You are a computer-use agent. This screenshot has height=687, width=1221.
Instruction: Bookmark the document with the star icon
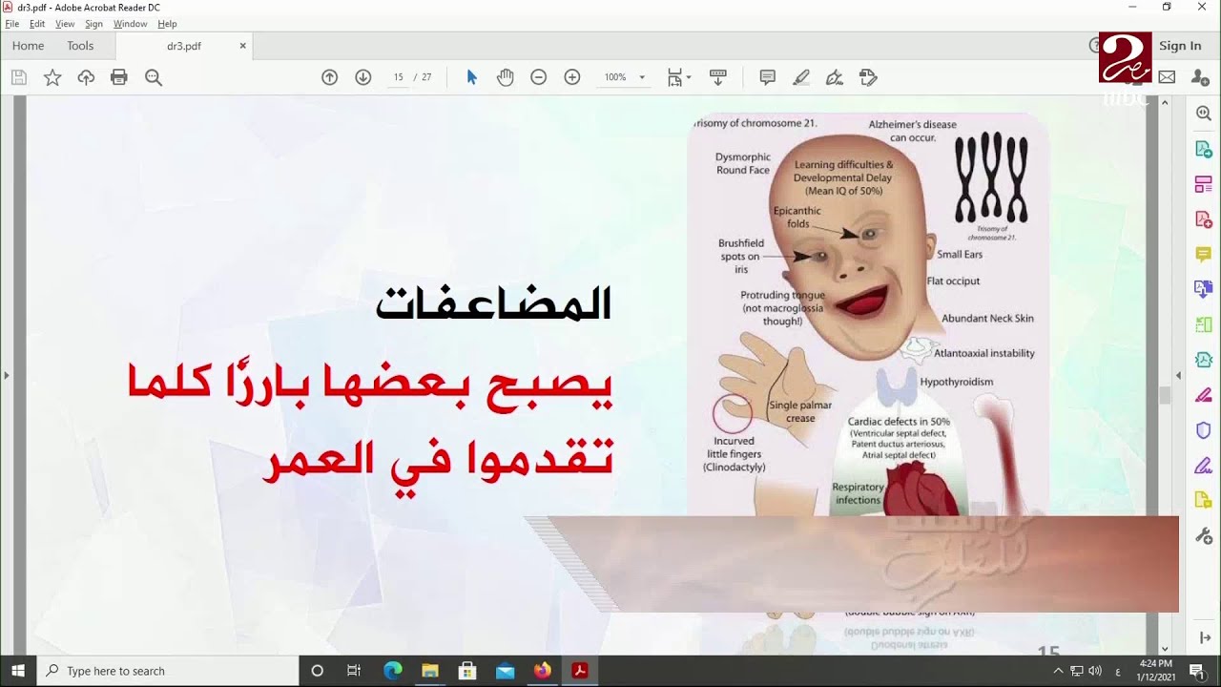point(52,77)
